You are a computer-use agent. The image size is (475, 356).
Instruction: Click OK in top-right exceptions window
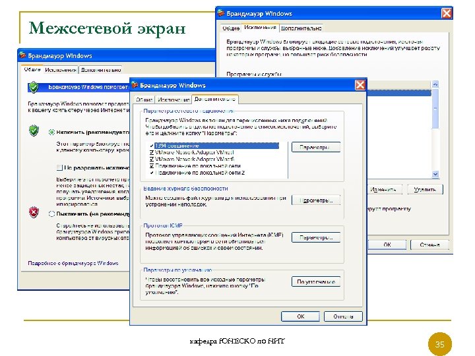pos(387,245)
